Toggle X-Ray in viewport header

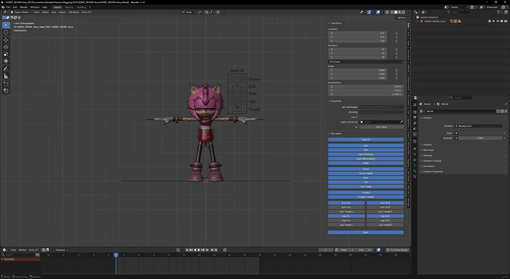pos(387,12)
